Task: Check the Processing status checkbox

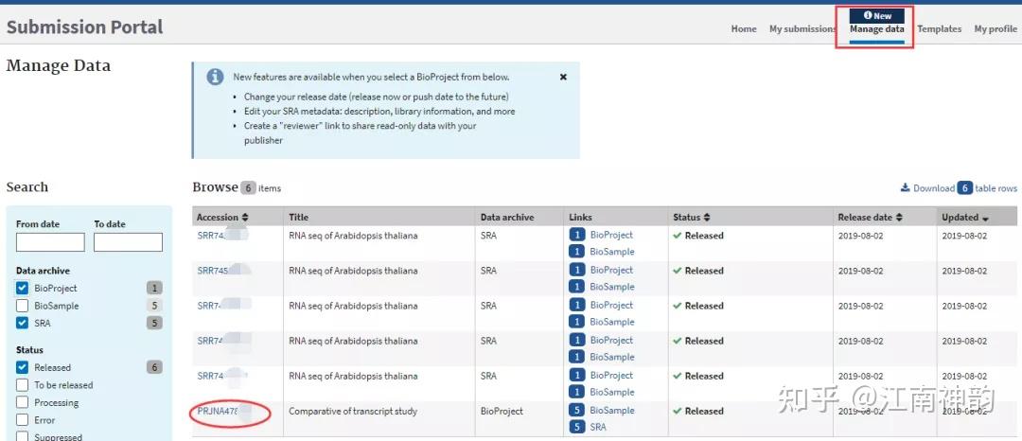Action: click(x=23, y=402)
